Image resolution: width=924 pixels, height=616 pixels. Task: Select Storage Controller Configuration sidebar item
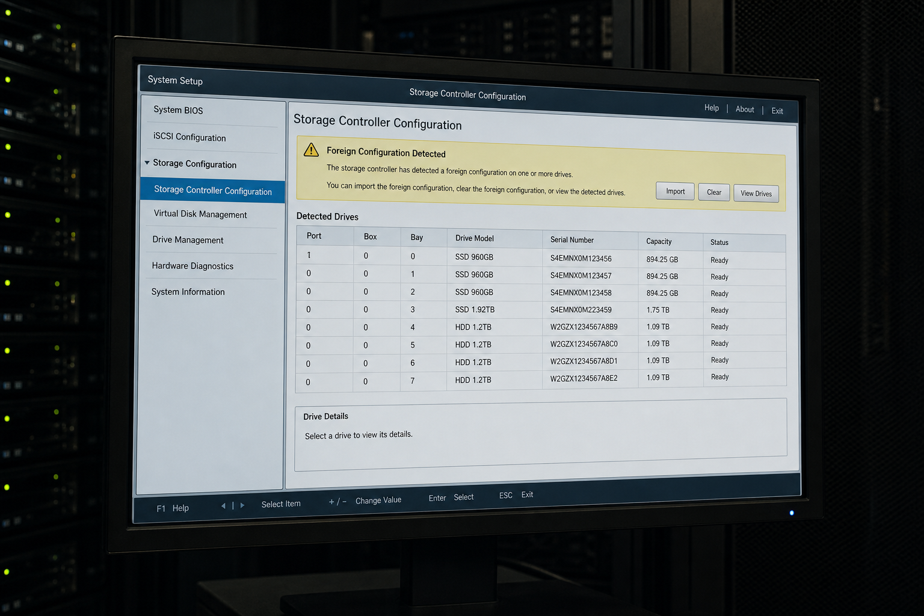212,190
